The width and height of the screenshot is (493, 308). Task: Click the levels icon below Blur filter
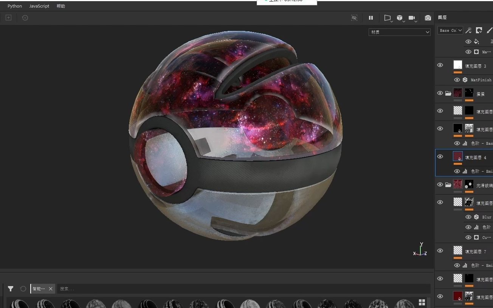point(476,227)
